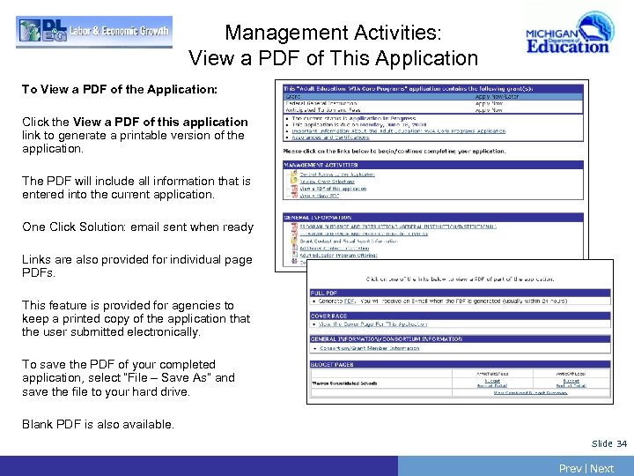
Task: Go to the Prev slide
Action: click(x=570, y=468)
